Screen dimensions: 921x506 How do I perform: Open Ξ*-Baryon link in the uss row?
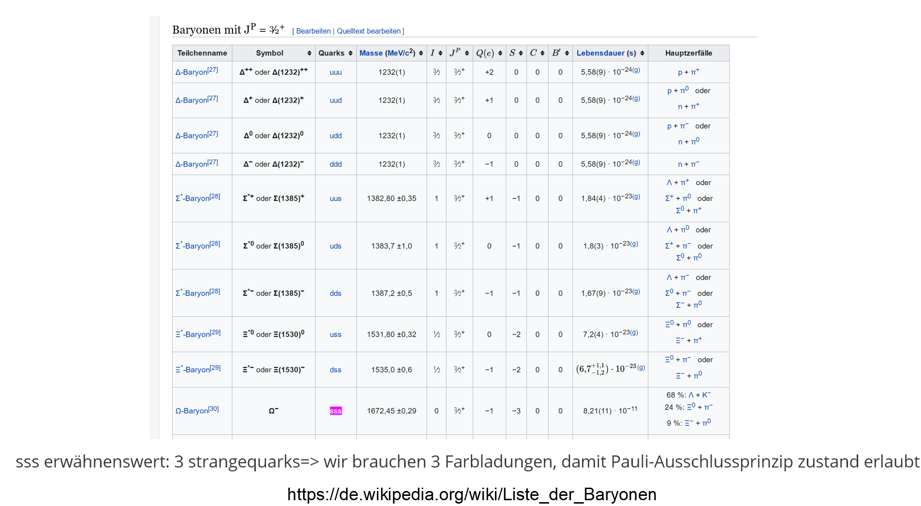click(192, 334)
